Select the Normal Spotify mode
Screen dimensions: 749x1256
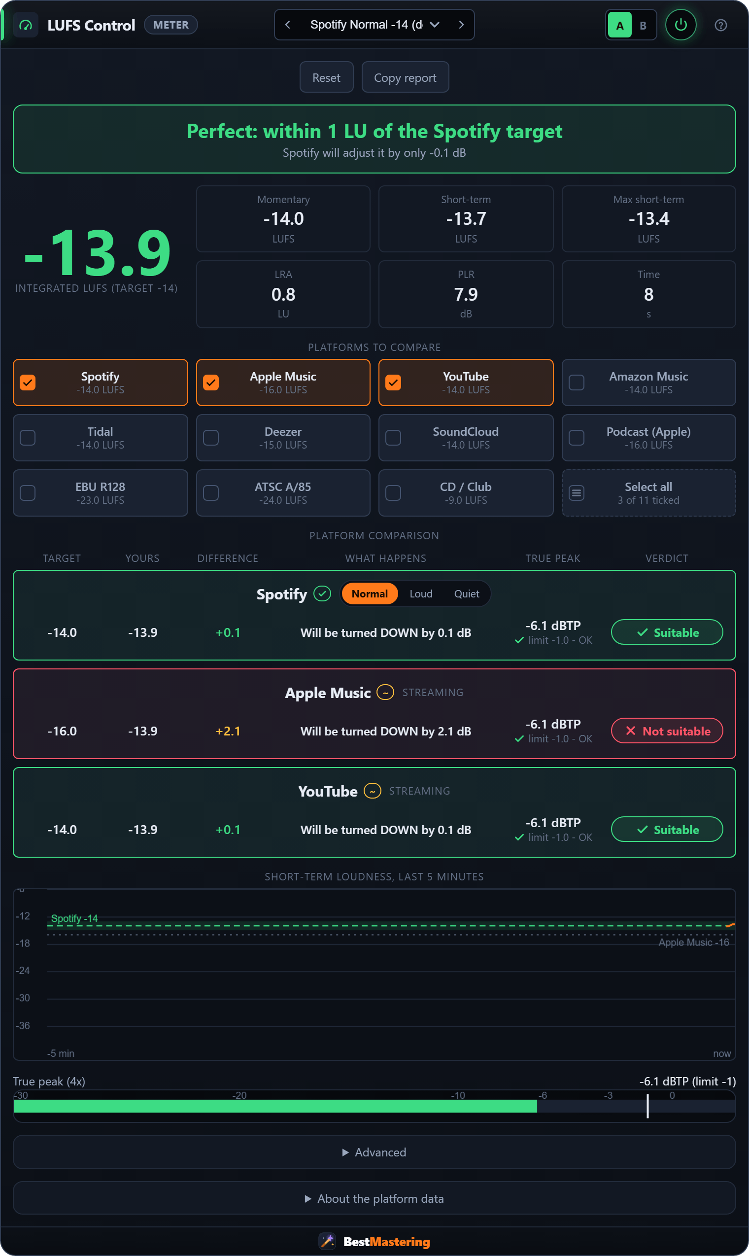click(370, 593)
